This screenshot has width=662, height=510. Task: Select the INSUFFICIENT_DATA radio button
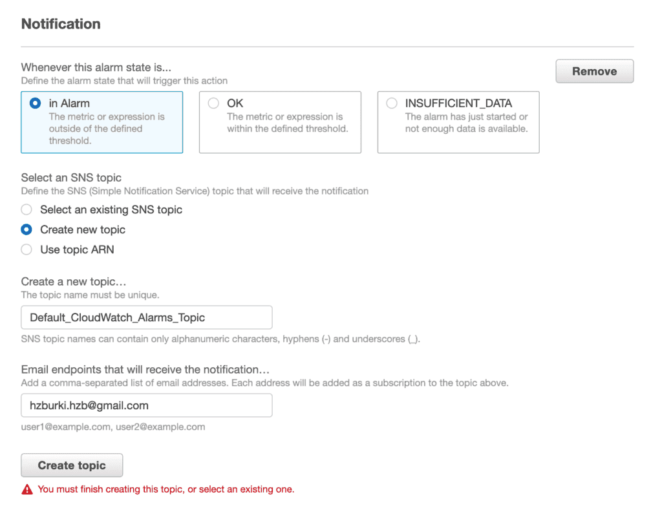coord(392,103)
